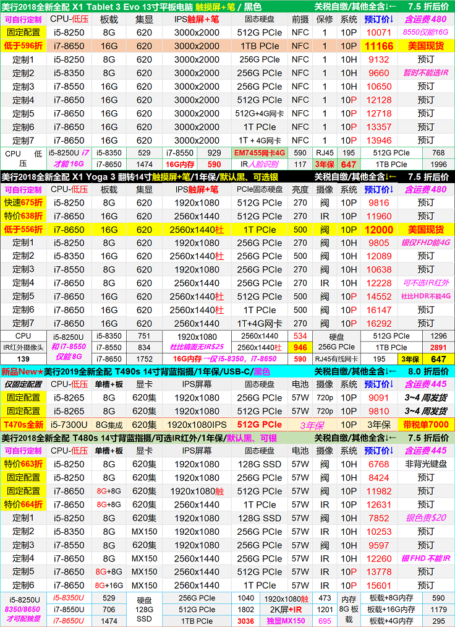Select the 快速675折 cell
The image size is (455, 627).
[x=23, y=203]
